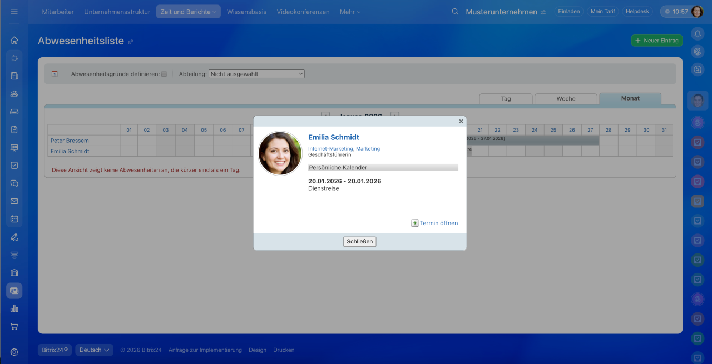Click the hamburger menu icon

click(x=14, y=12)
